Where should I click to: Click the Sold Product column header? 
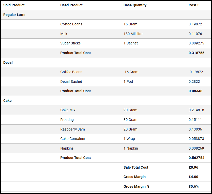point(14,5)
